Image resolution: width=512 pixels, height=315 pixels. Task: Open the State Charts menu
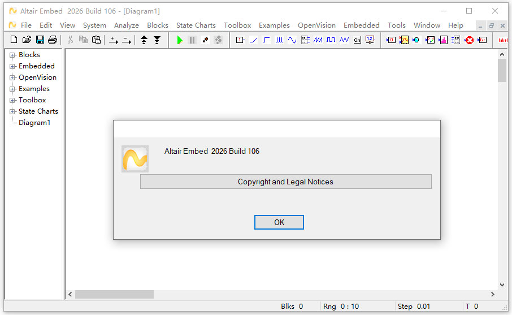pyautogui.click(x=196, y=25)
